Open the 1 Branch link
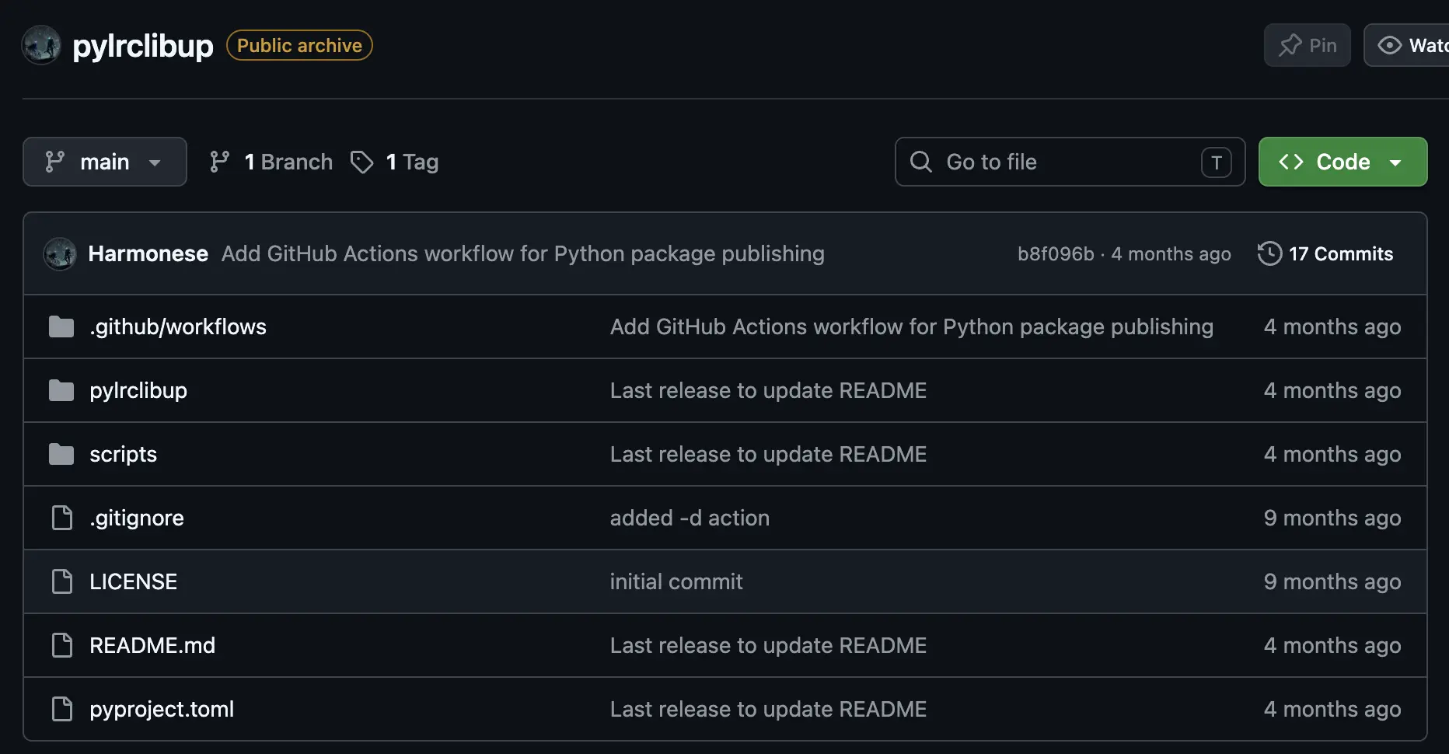Viewport: 1449px width, 754px height. pos(271,162)
